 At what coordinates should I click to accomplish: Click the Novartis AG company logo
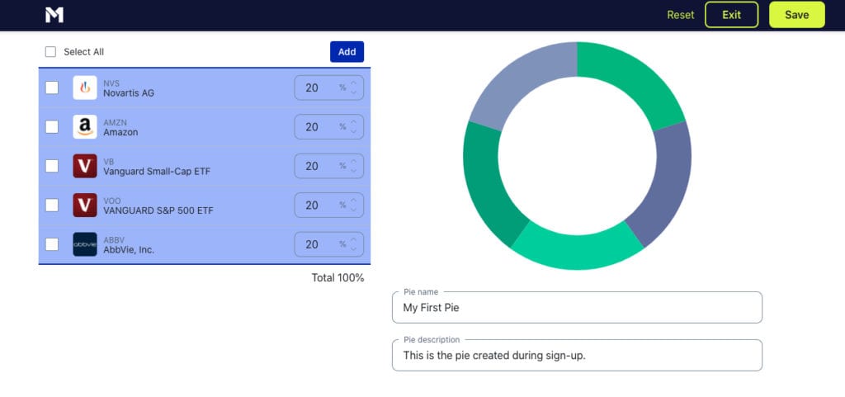(x=85, y=87)
